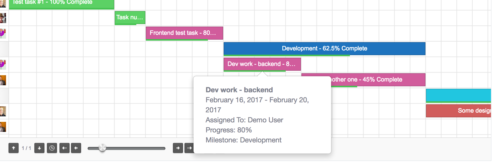
Task: Click the dotted left arrow scroll button
Action: click(x=65, y=148)
